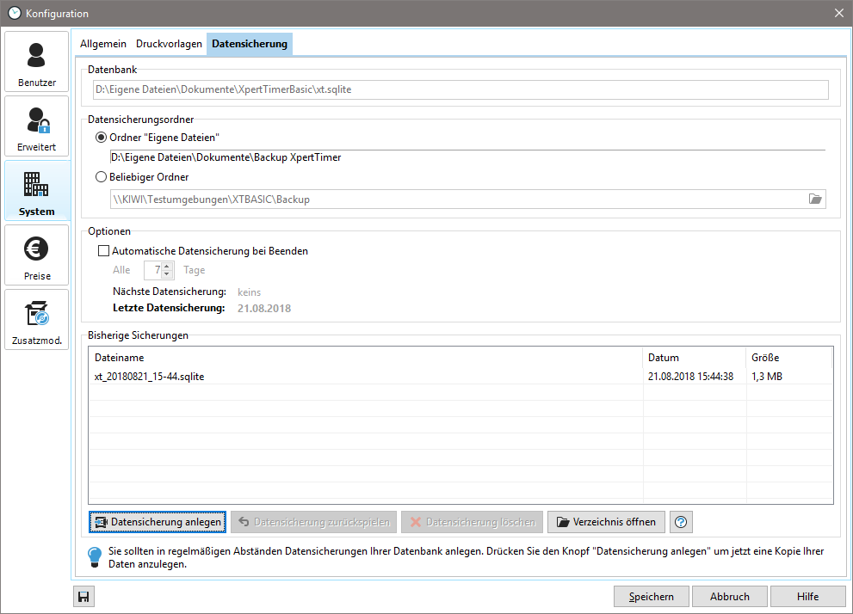
Task: Open the Erweitert settings section
Action: [36, 126]
